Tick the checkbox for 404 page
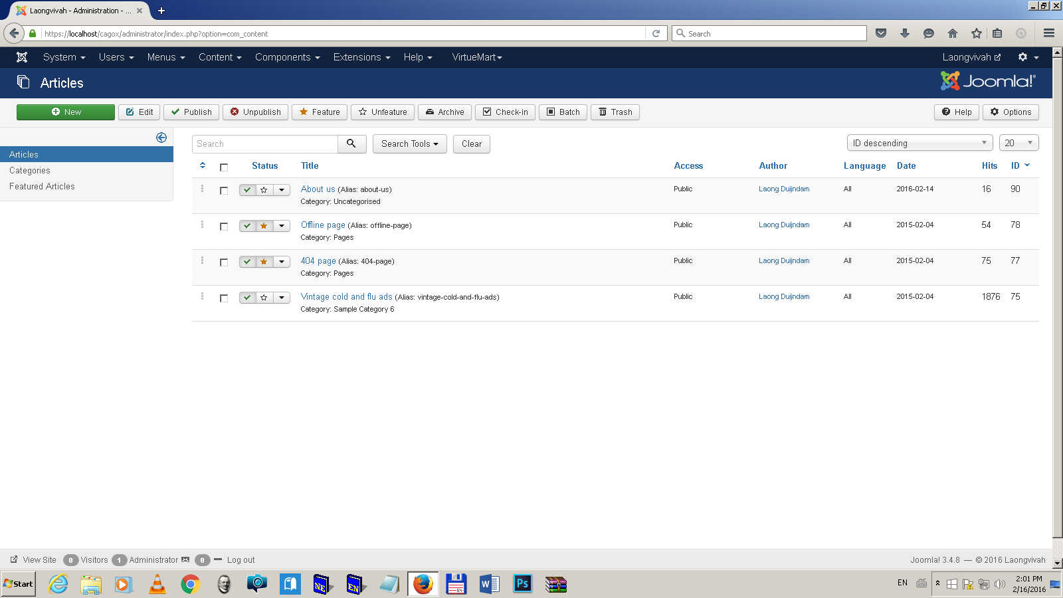Image resolution: width=1063 pixels, height=598 pixels. pos(224,262)
